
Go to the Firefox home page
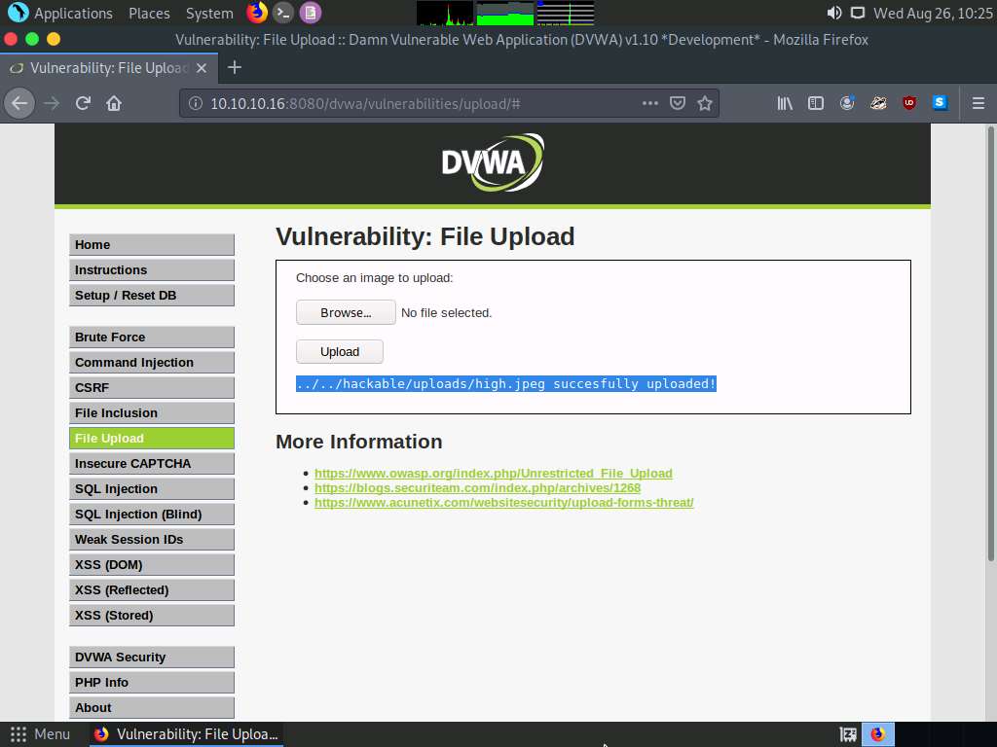tap(114, 103)
